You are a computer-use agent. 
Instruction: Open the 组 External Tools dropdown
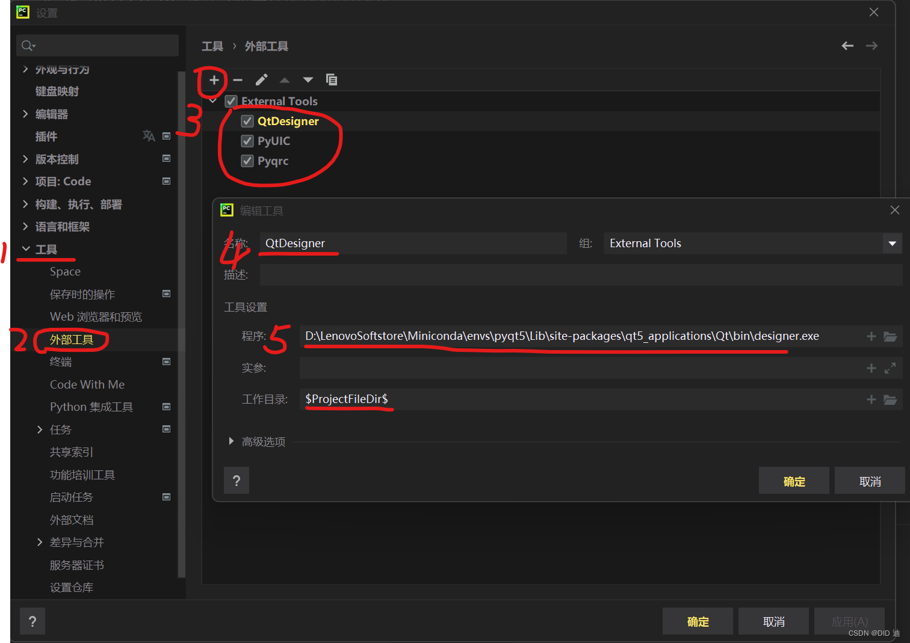click(893, 244)
